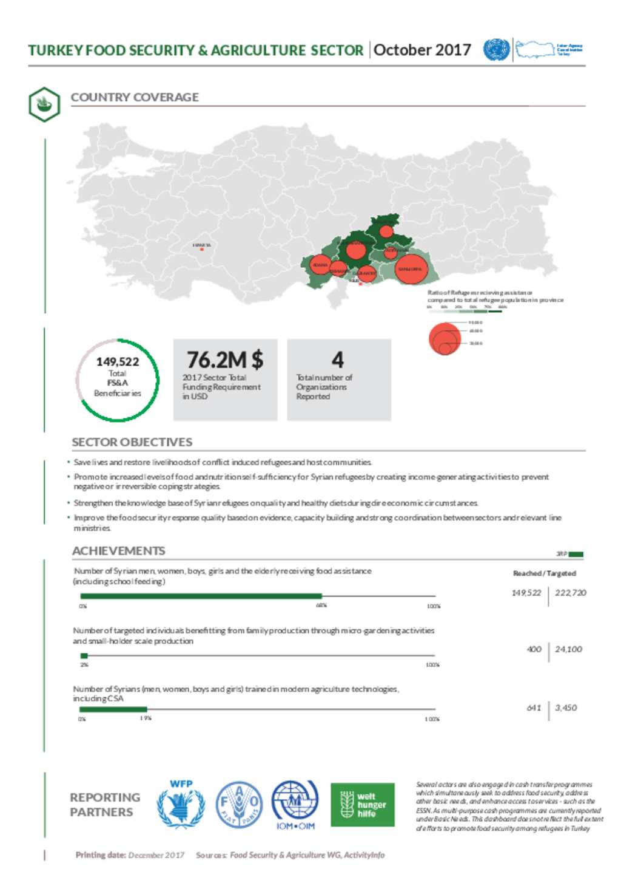Click the "Promote increased levels of food" objective

point(311,482)
